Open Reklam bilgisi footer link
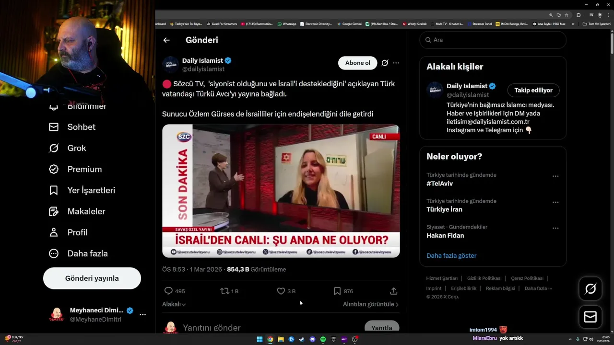 [500, 288]
